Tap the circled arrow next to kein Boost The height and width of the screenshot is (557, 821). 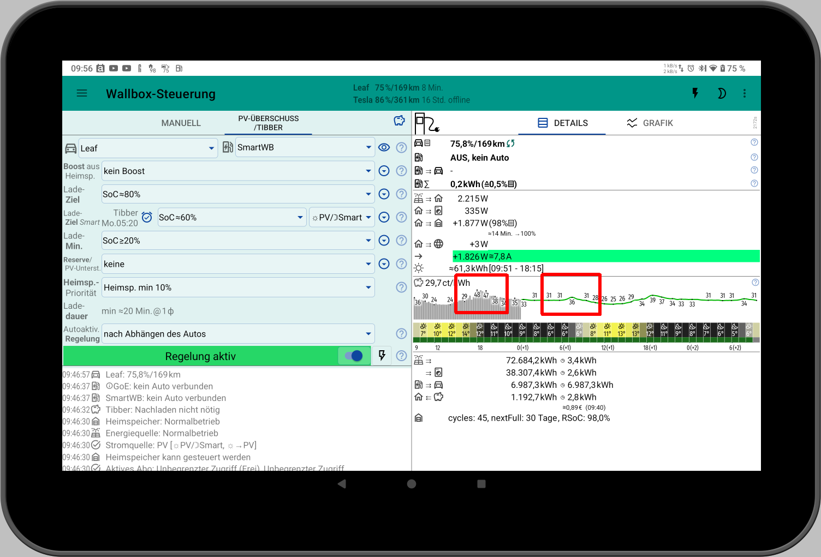pos(384,171)
